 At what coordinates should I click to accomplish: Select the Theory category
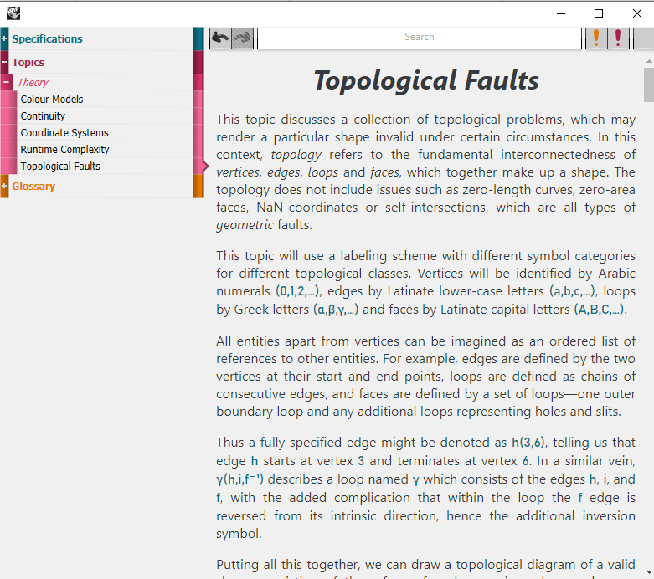click(33, 82)
